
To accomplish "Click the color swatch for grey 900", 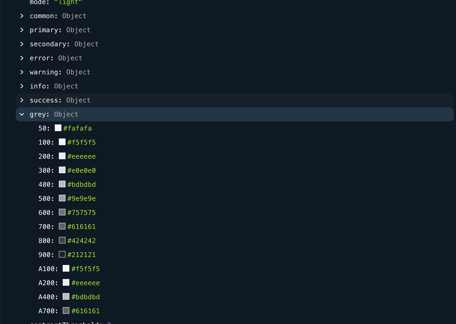I will click(62, 254).
